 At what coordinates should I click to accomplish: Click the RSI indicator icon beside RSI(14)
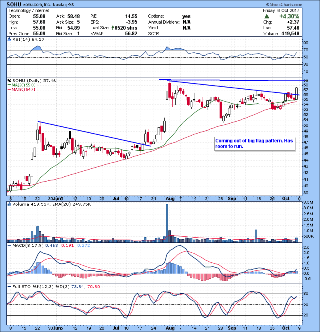point(9,39)
